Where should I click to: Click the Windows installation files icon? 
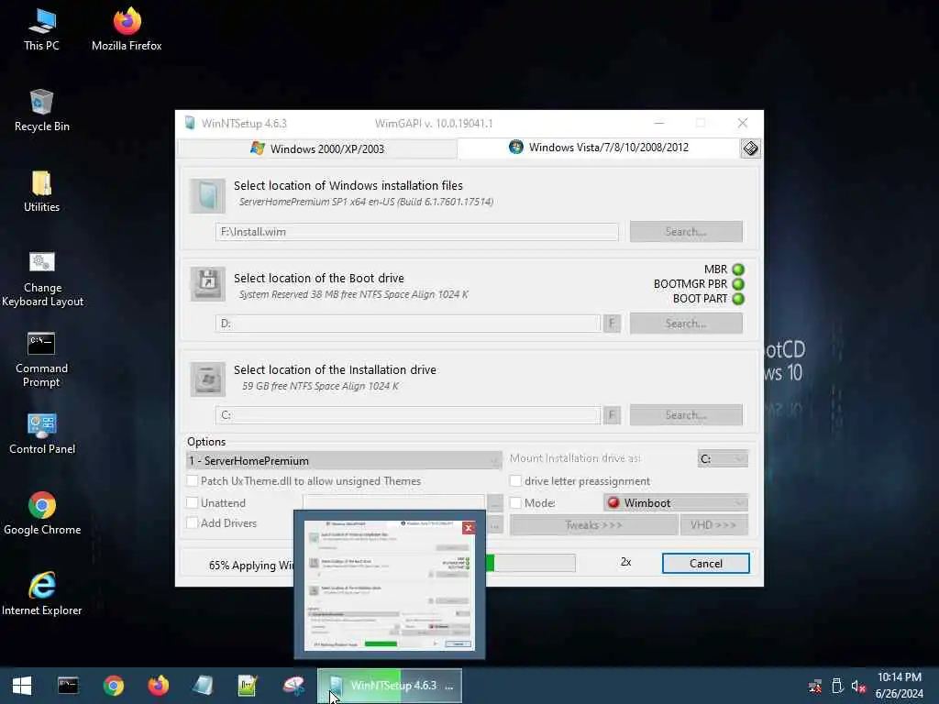[x=208, y=196]
